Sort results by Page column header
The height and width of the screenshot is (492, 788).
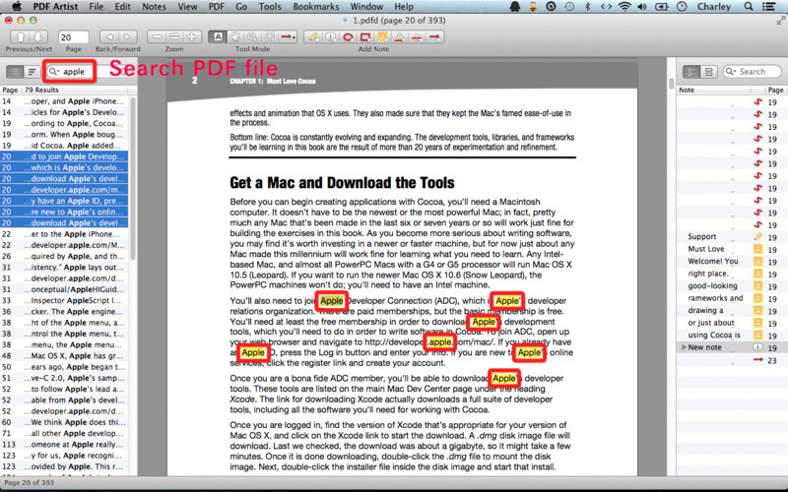pyautogui.click(x=10, y=90)
